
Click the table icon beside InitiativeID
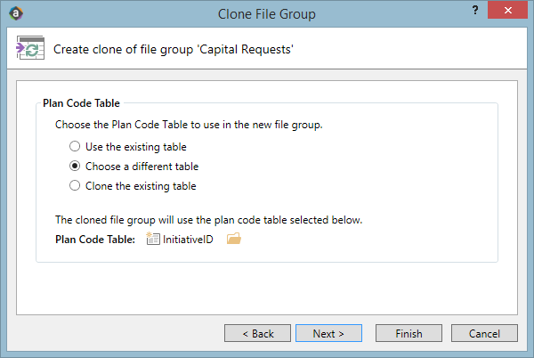click(x=152, y=239)
